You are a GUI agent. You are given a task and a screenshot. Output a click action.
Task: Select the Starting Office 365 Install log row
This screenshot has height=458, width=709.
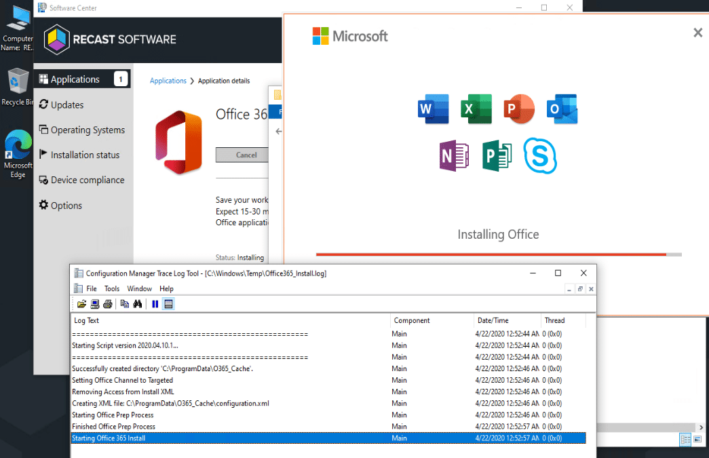(x=204, y=438)
